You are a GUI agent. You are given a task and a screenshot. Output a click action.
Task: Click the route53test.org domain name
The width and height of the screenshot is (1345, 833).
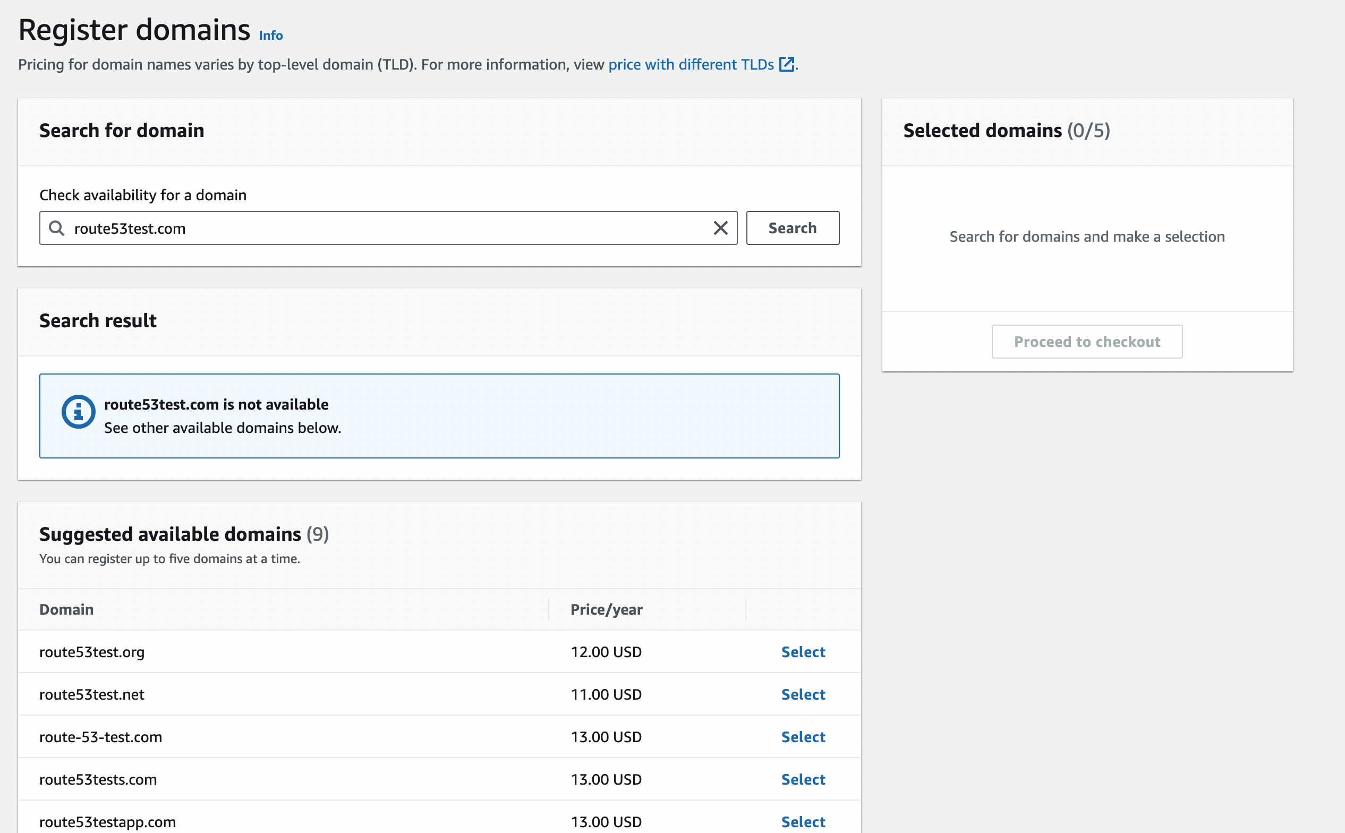click(92, 652)
